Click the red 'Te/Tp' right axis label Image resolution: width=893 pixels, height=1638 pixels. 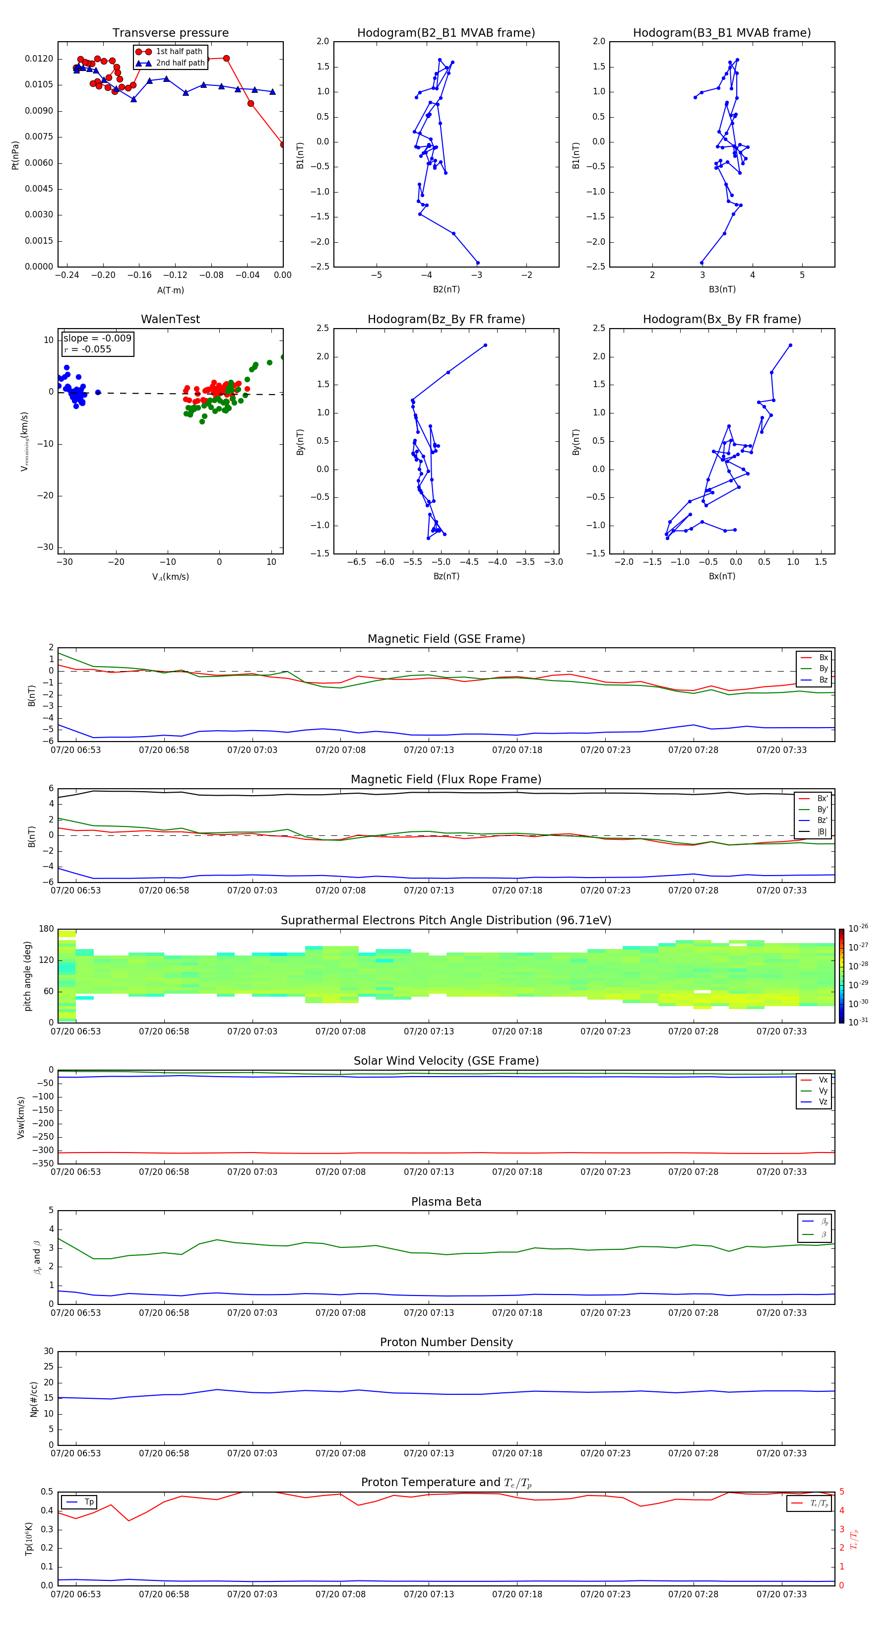pyautogui.click(x=854, y=1539)
